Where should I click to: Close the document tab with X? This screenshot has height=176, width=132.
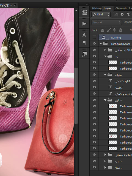point(15,5)
